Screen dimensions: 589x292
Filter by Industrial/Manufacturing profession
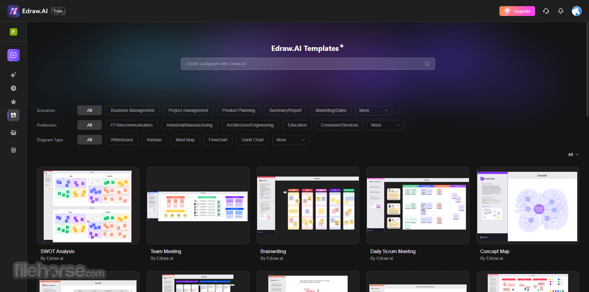(x=189, y=125)
